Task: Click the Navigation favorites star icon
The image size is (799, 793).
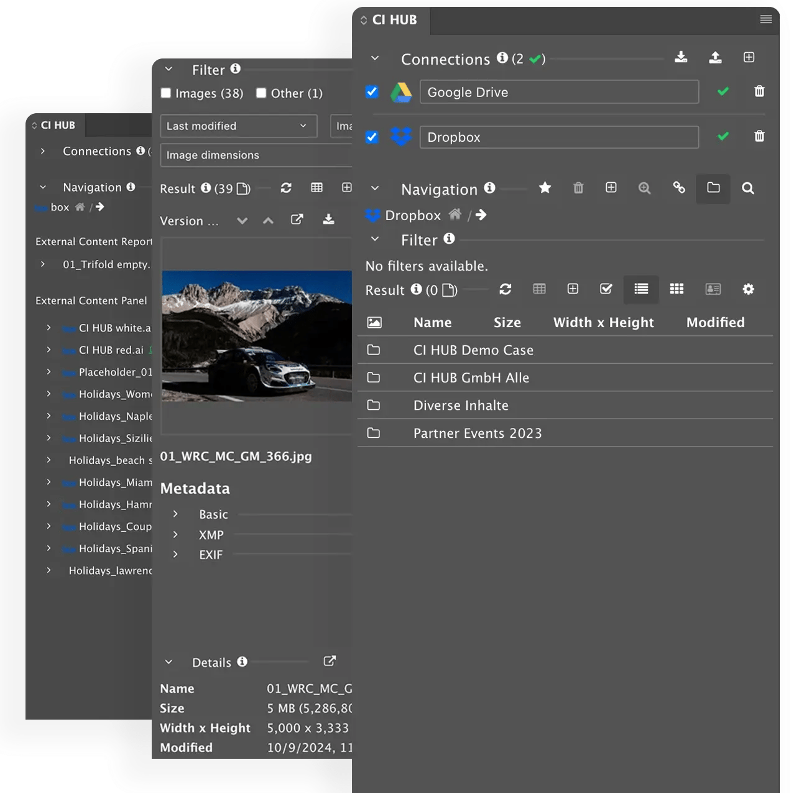Action: (x=545, y=188)
